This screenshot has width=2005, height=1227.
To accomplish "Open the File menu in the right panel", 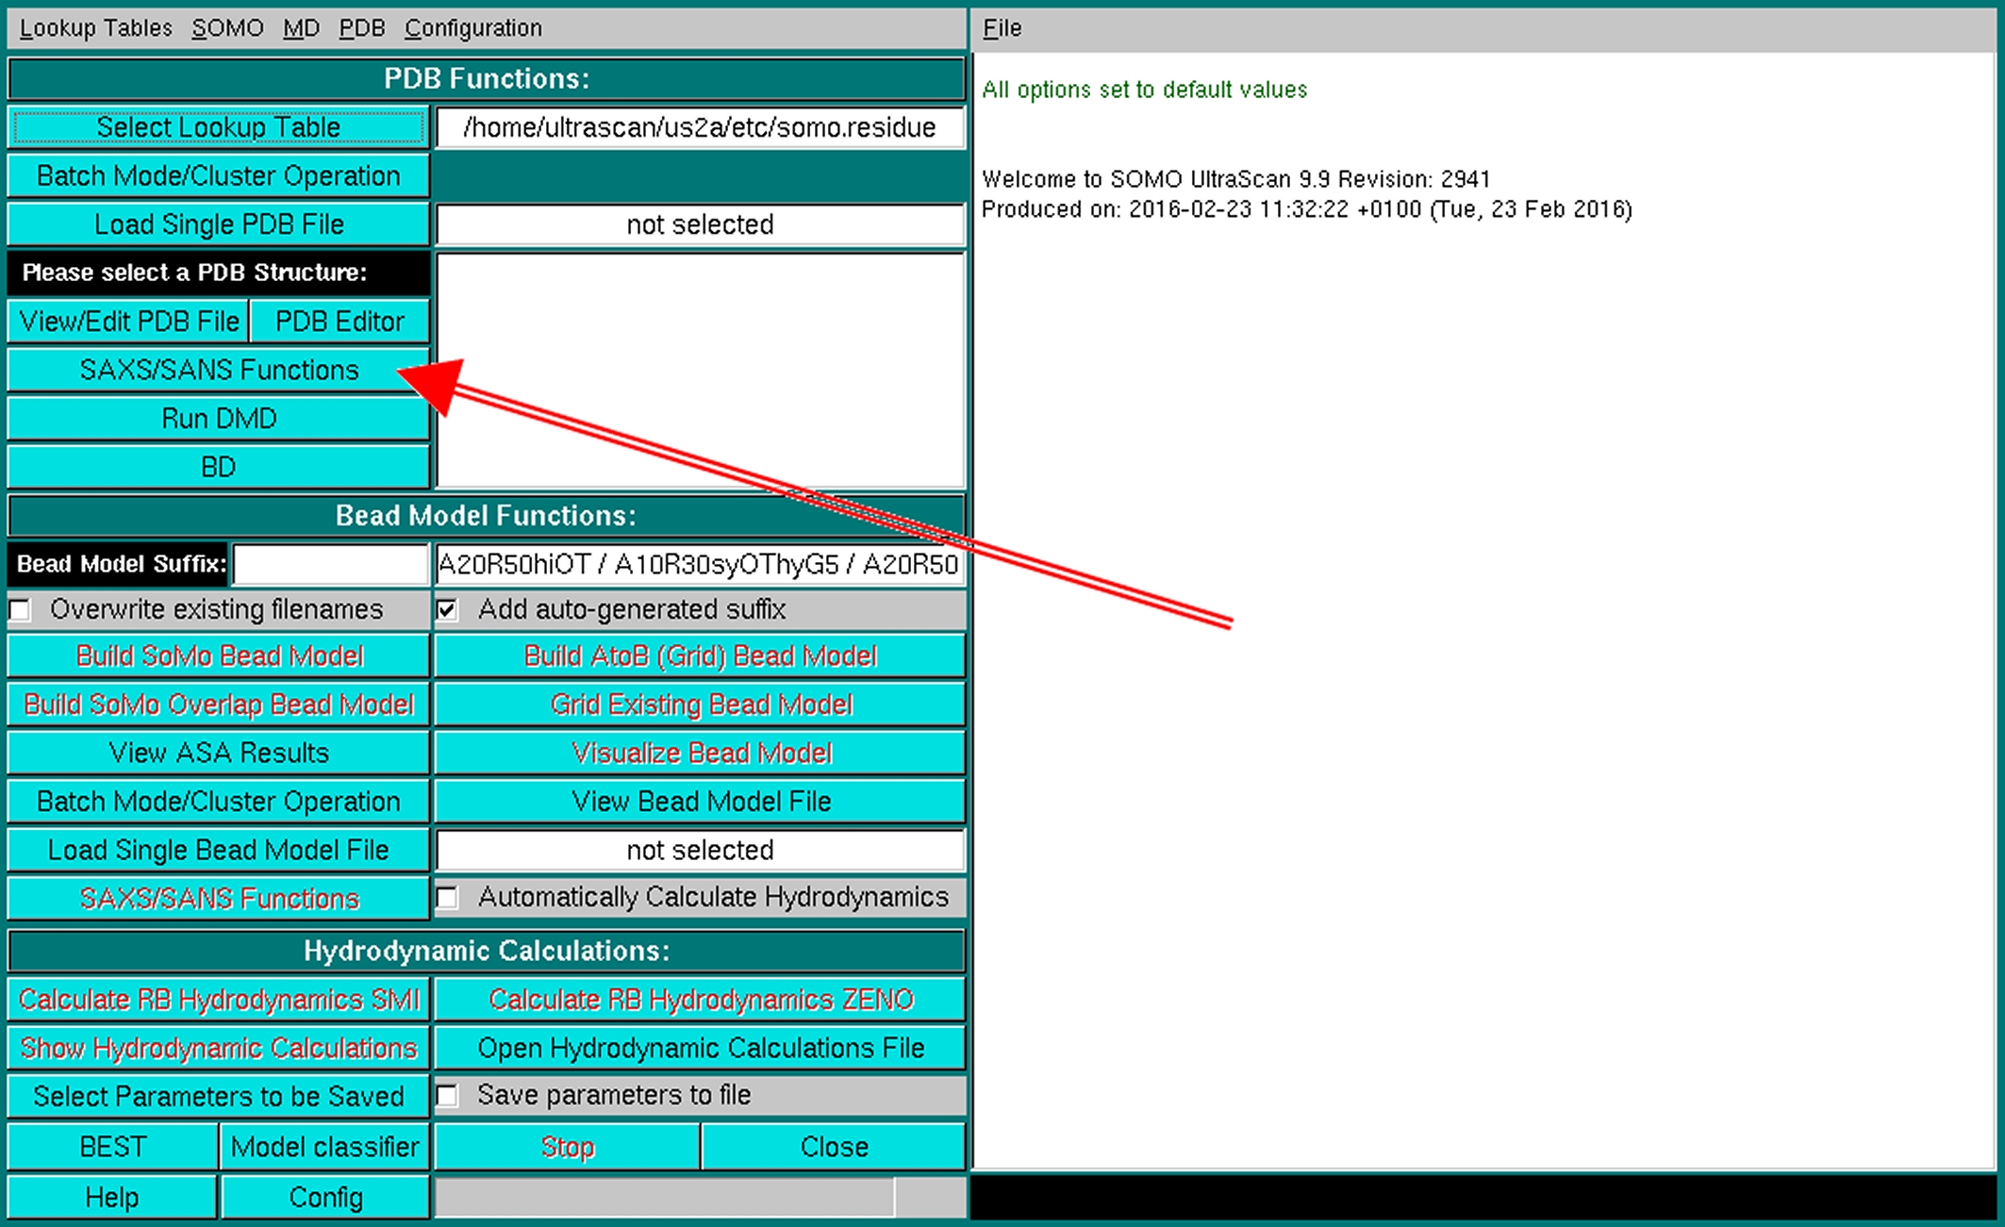I will (1002, 28).
